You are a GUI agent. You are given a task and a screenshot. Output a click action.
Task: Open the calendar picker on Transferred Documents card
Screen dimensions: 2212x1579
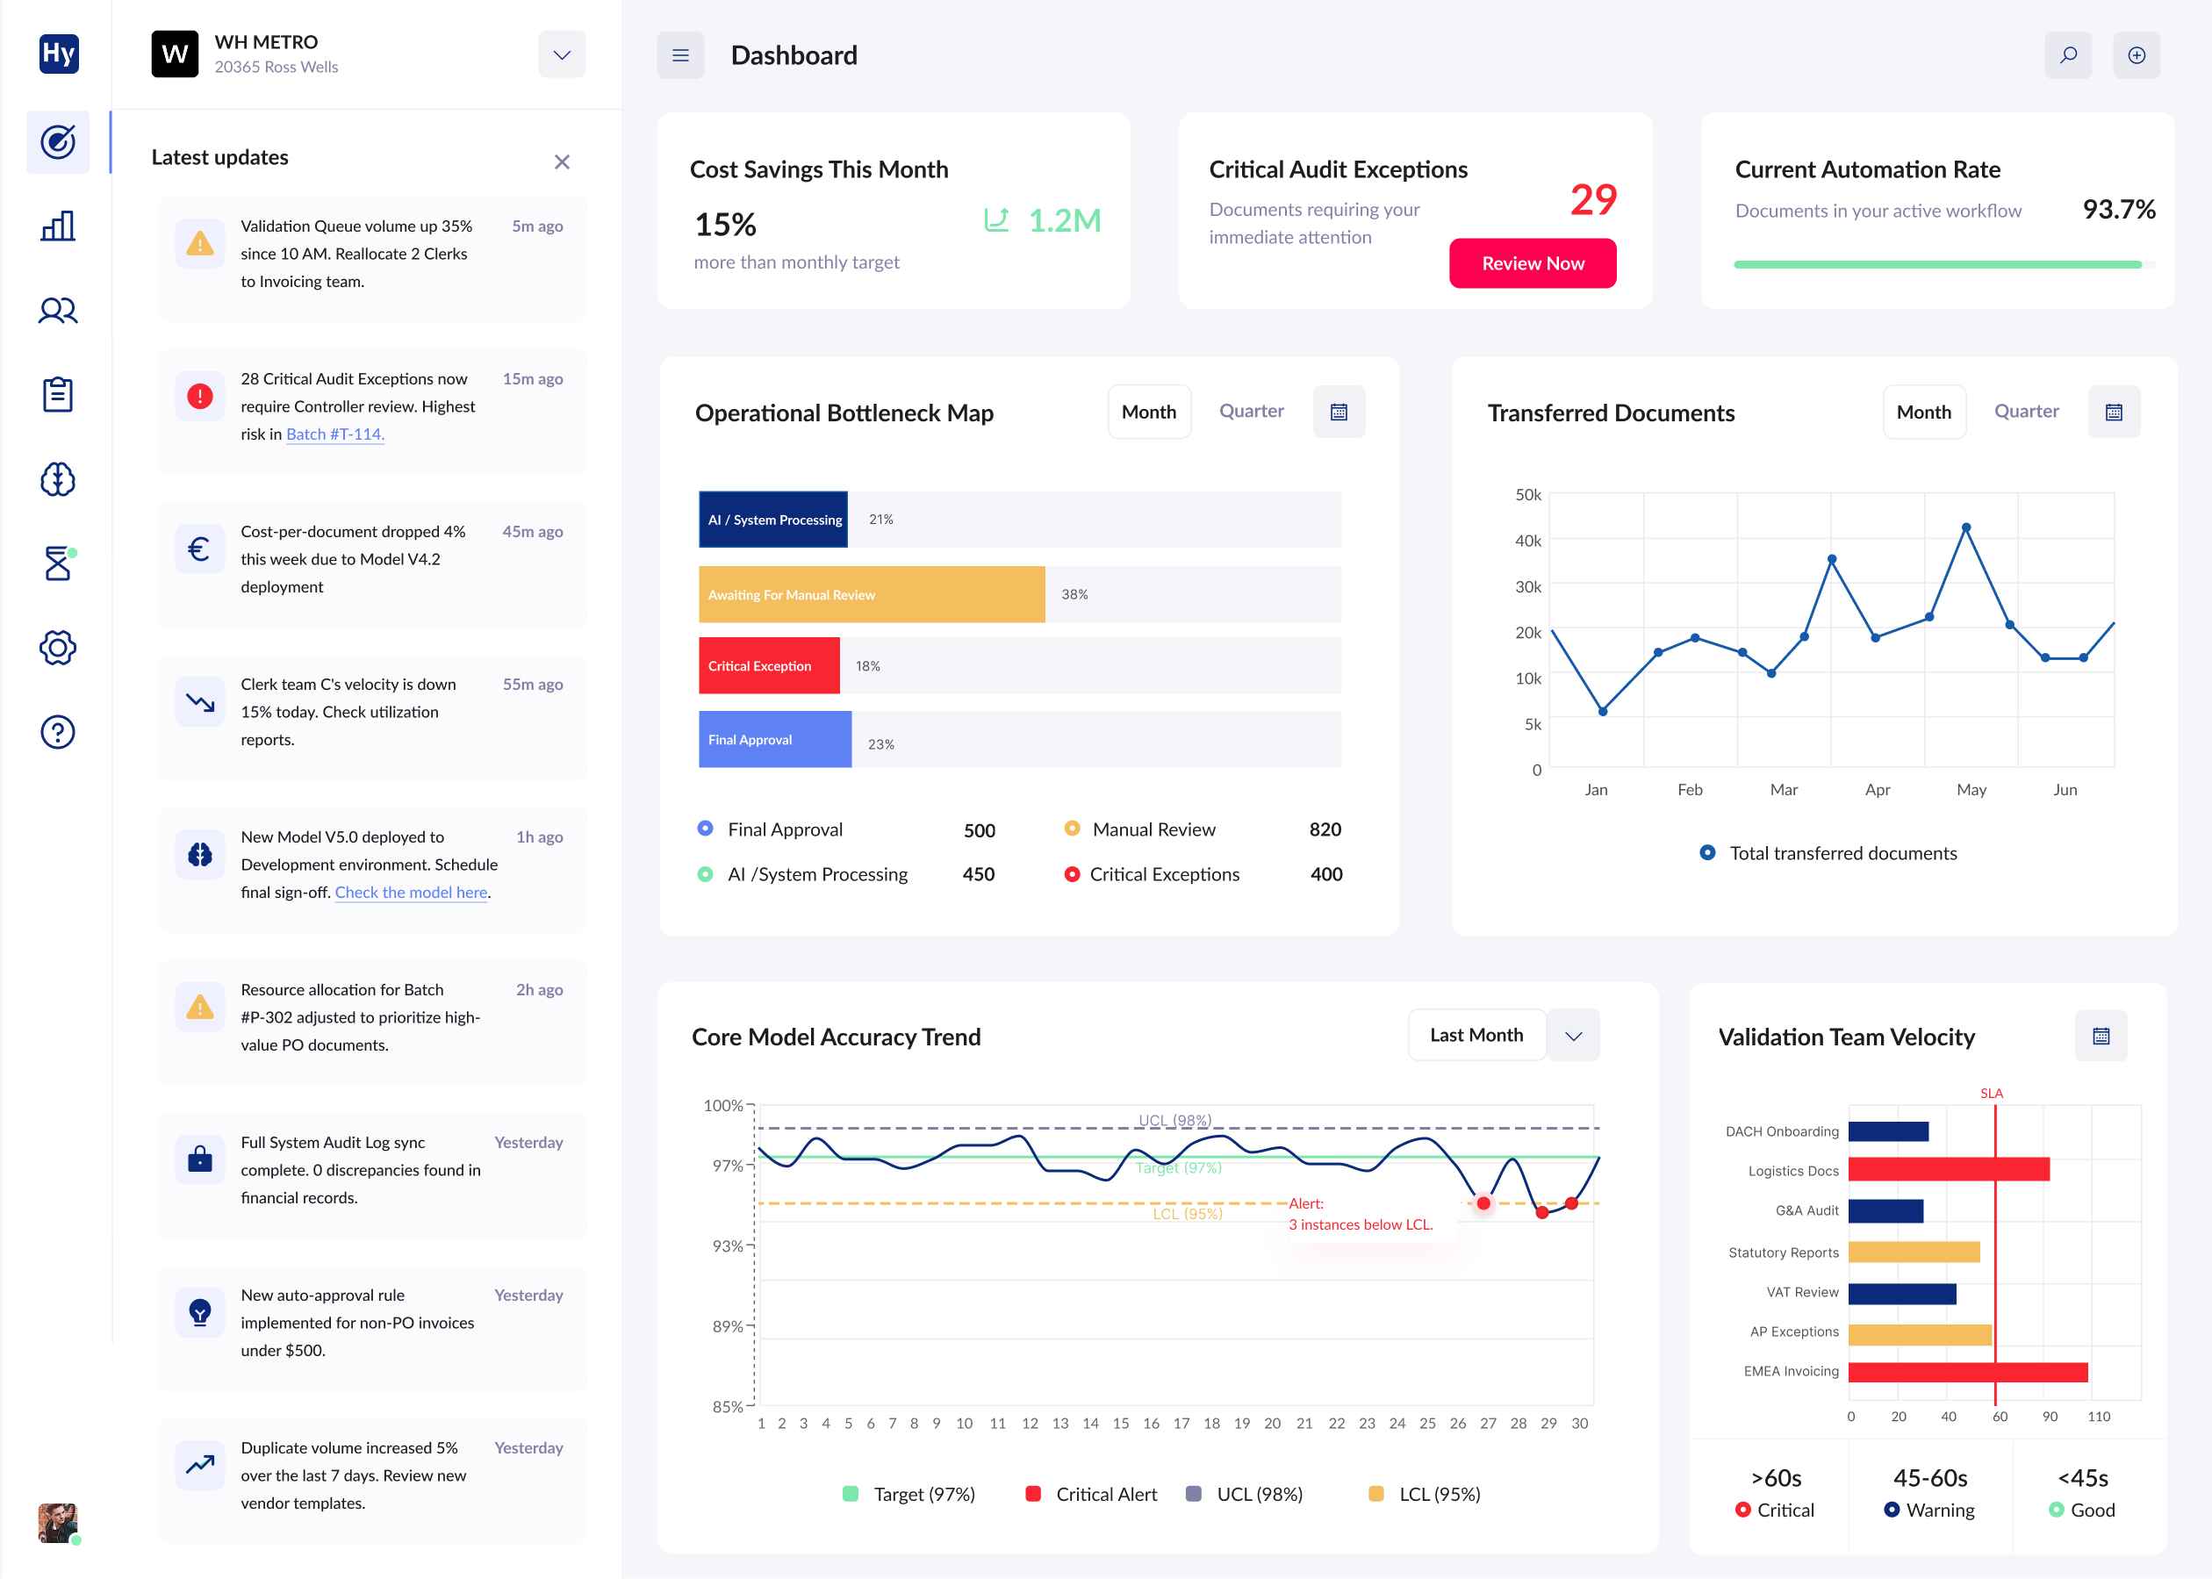point(2114,412)
